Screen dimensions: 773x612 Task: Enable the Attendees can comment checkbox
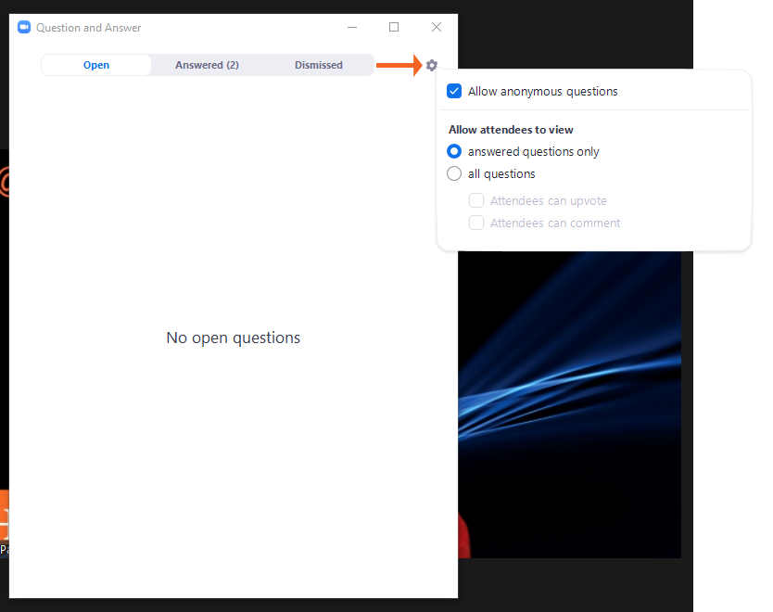click(476, 223)
